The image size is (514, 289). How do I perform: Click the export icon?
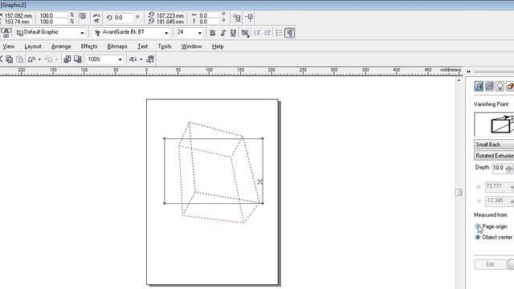pos(78,59)
